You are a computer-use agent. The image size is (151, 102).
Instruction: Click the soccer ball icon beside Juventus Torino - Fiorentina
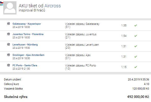tap(8, 34)
